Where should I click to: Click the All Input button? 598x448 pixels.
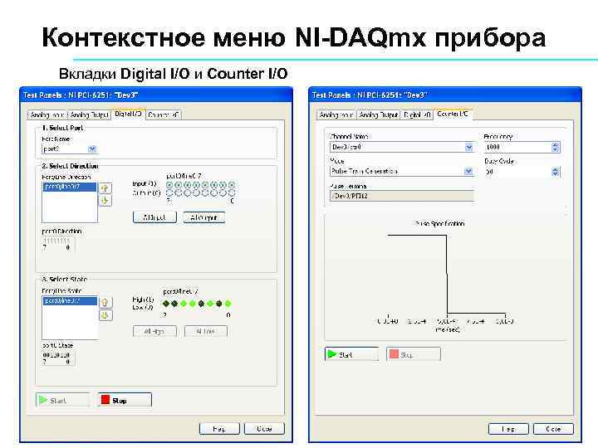click(154, 217)
